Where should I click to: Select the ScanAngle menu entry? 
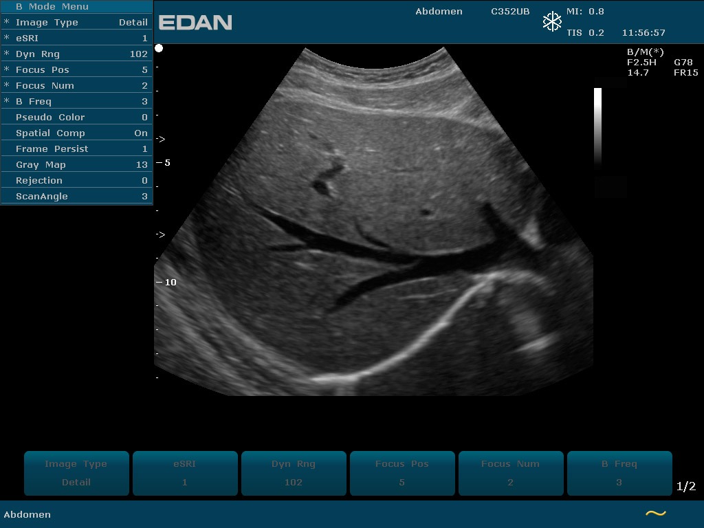[77, 196]
